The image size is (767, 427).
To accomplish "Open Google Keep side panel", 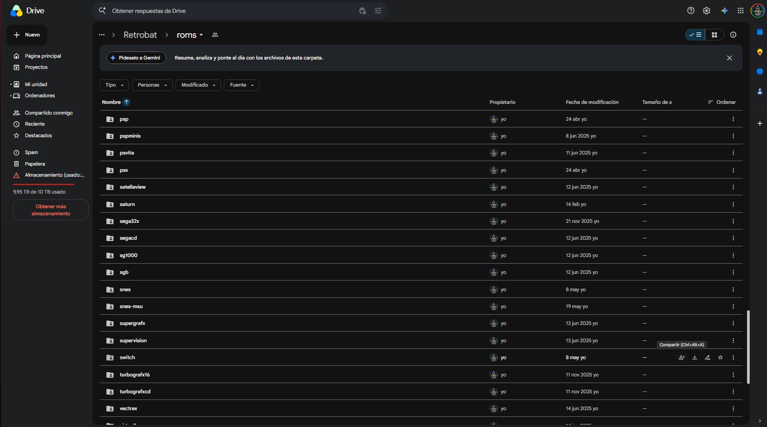I will [x=759, y=52].
